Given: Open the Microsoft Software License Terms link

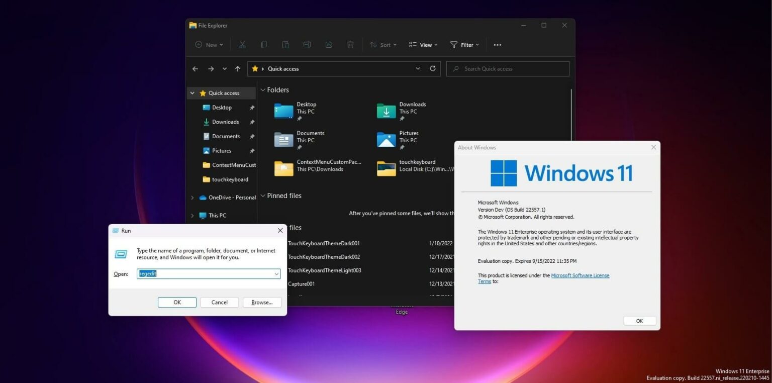Looking at the screenshot, I should [x=580, y=275].
